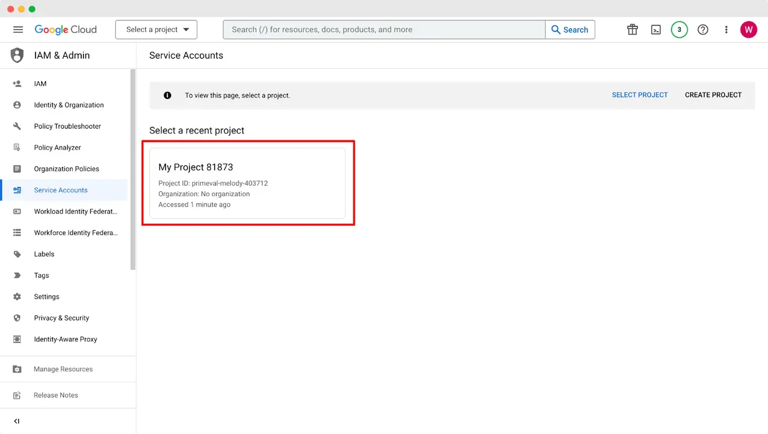Click the SELECT PROJECT button
The height and width of the screenshot is (434, 768).
(640, 95)
